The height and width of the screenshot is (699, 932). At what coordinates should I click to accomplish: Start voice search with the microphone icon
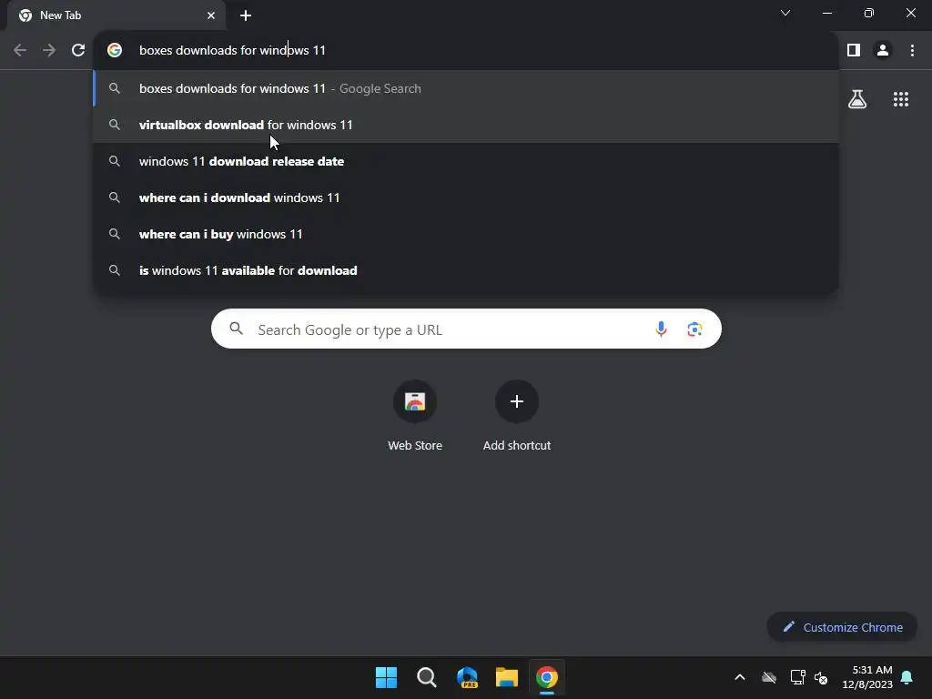click(661, 329)
